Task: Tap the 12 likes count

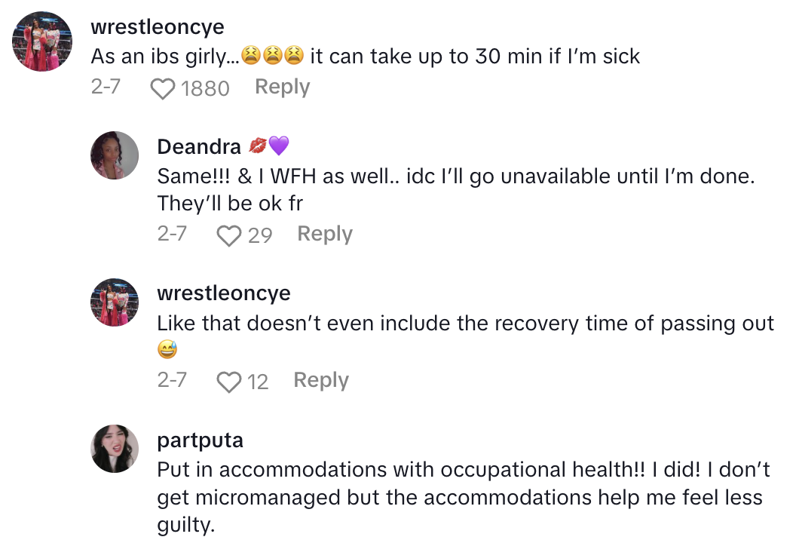Action: tap(258, 382)
